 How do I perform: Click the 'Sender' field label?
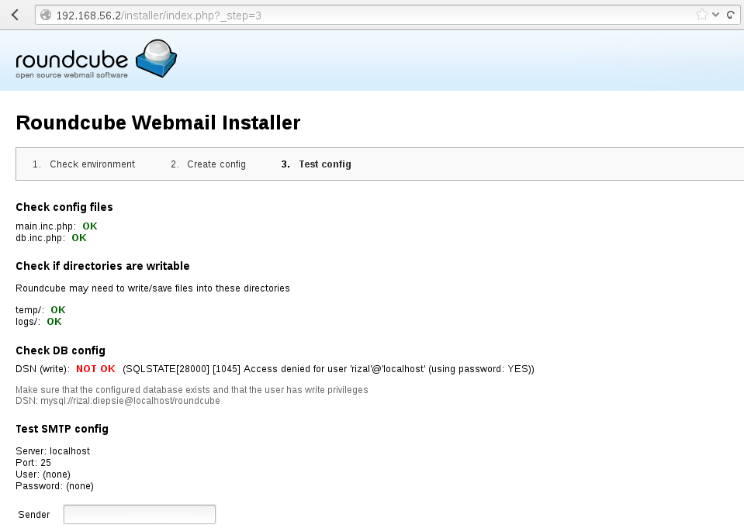tap(33, 515)
